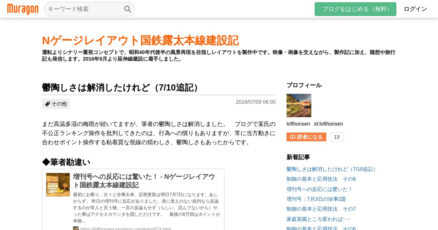
Task: Open the 鬱陶しさは解消したけれど（7/10追記） article heading
Action: tap(122, 88)
